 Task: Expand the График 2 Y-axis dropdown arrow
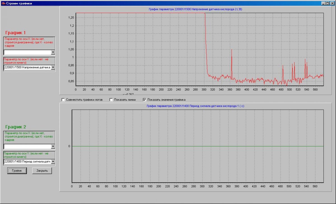click(53, 161)
